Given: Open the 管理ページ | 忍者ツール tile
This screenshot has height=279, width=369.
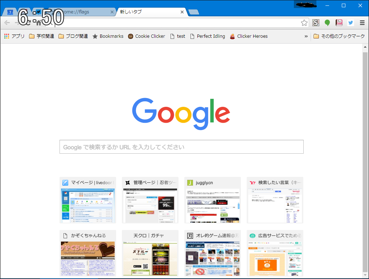Looking at the screenshot, I should 150,200.
